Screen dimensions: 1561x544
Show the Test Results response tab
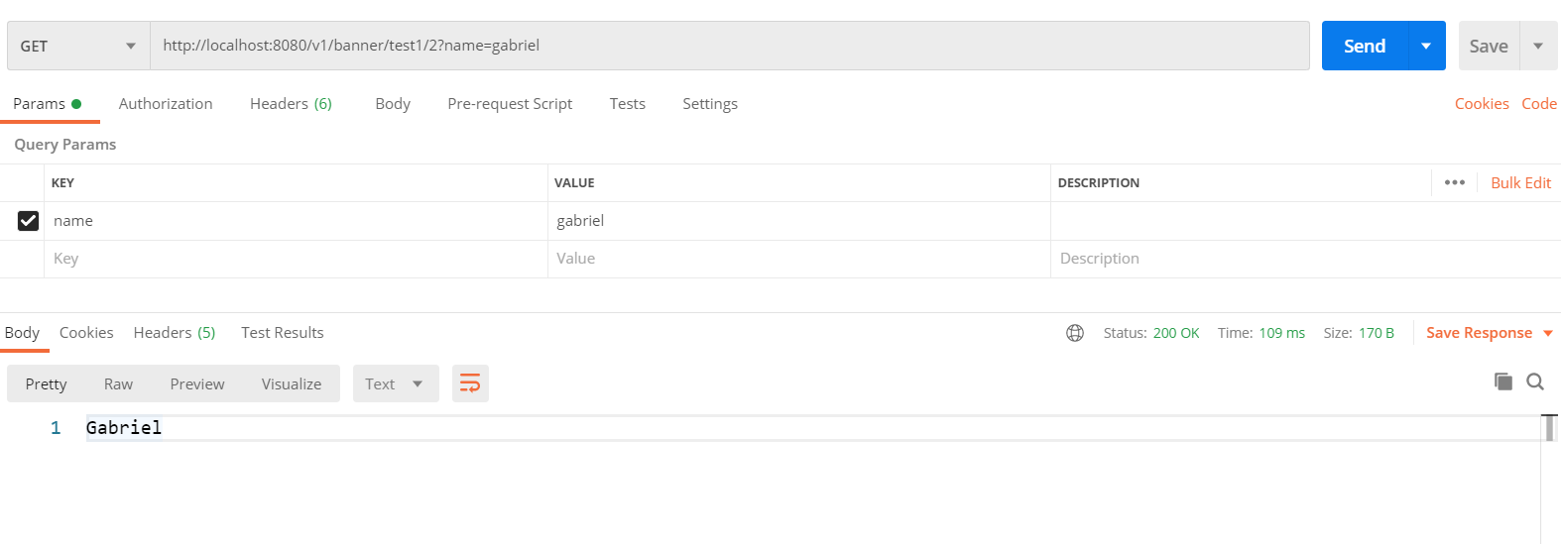[283, 333]
